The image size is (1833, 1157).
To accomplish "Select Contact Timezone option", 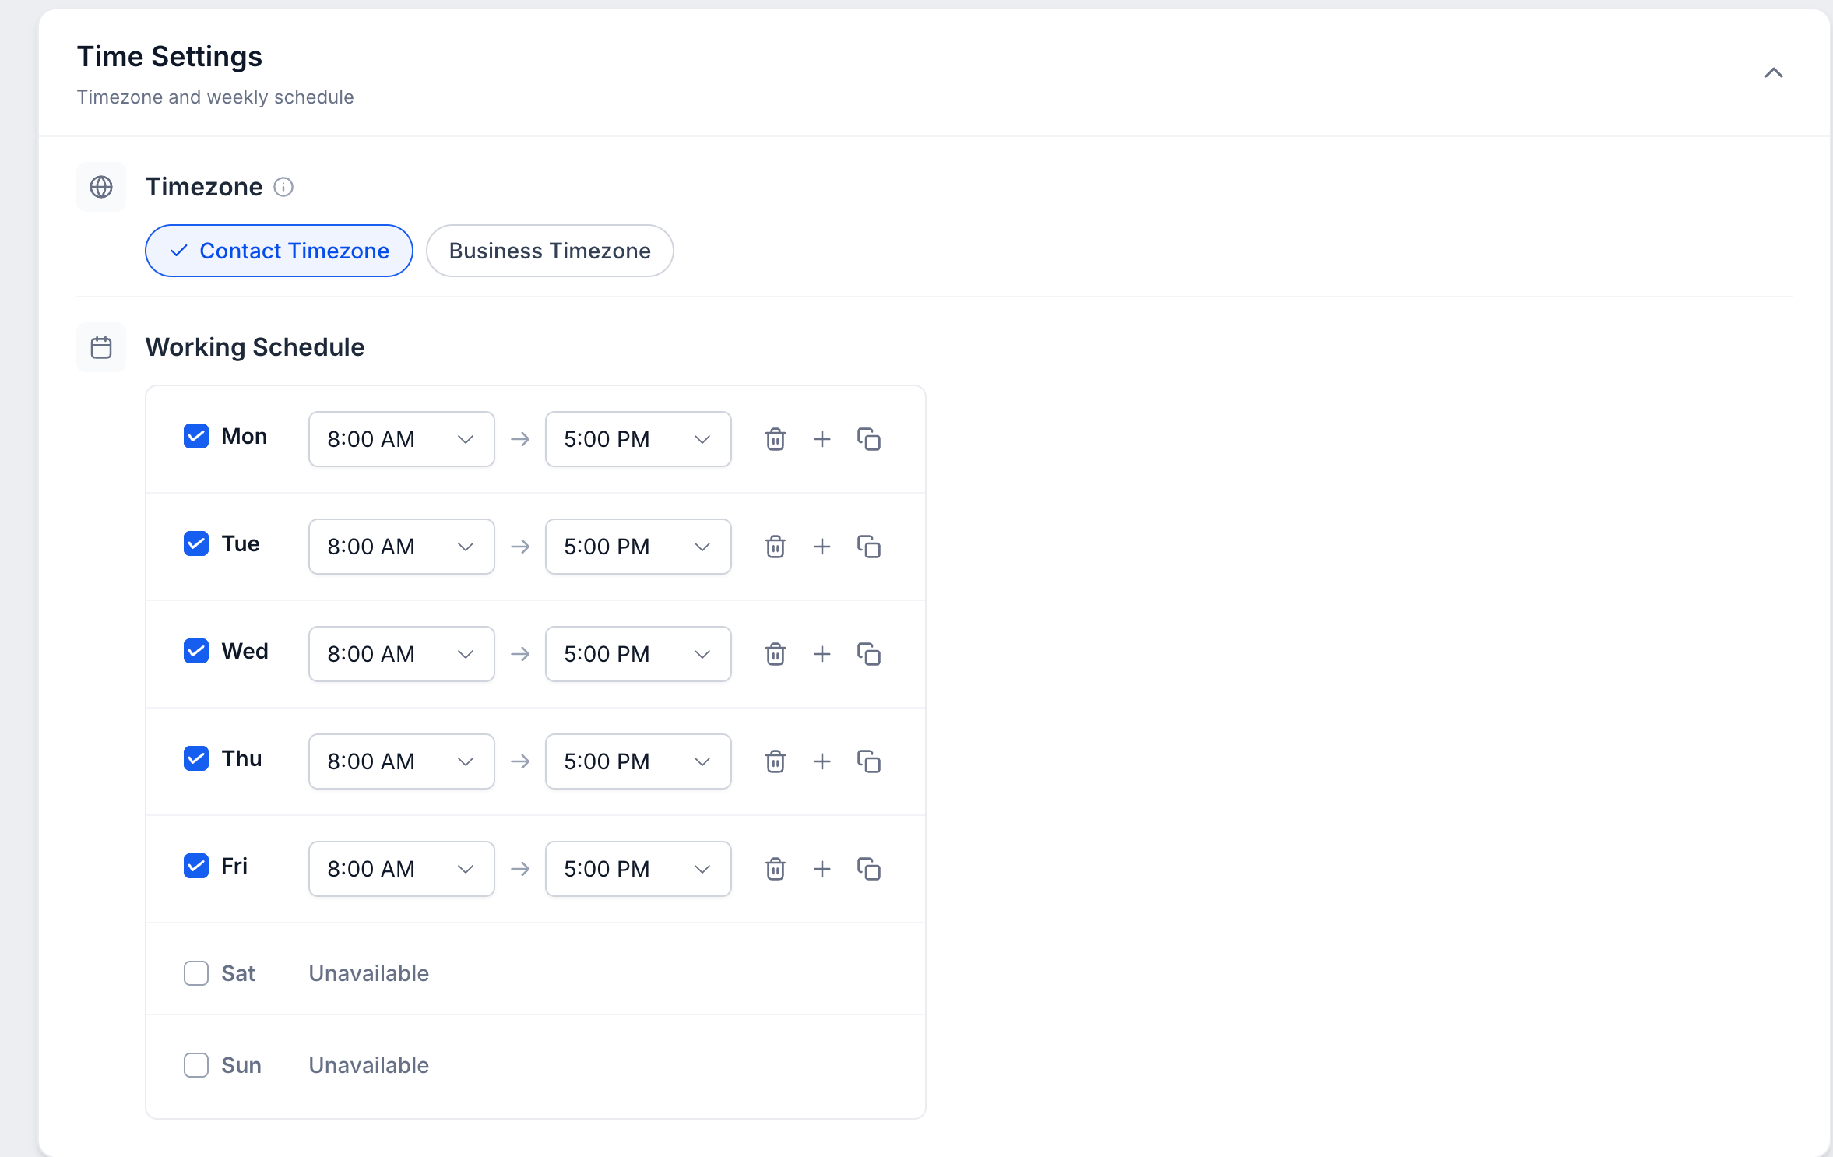I will pyautogui.click(x=279, y=251).
